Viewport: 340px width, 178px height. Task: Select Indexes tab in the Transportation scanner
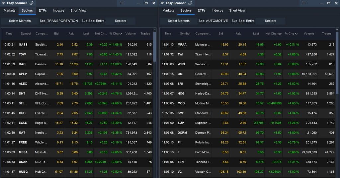coord(58,10)
